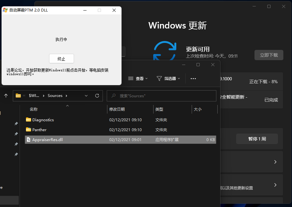
Task: Click the app icon in 自动屏蔽PTM title bar
Action: pyautogui.click(x=4, y=10)
